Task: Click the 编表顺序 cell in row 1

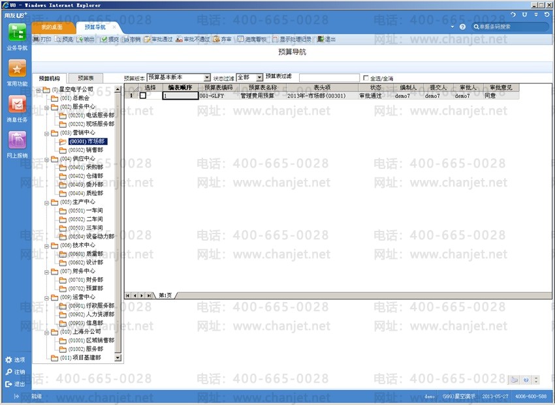Action: (180, 95)
